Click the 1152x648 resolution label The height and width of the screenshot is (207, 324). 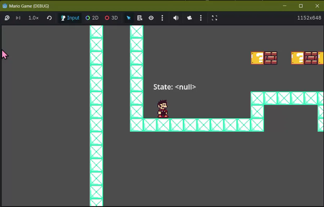point(309,18)
